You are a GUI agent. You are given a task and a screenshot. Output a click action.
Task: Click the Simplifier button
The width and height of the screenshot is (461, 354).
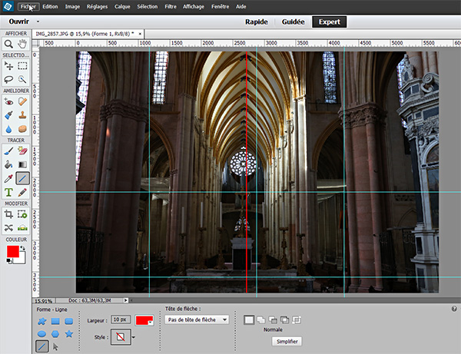tap(287, 342)
